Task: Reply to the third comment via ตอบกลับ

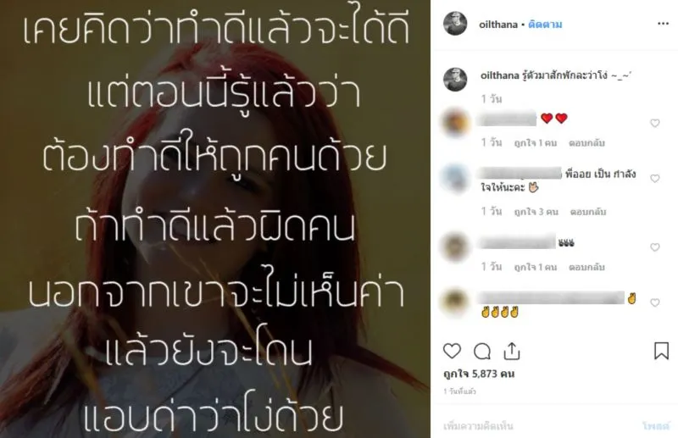Action: pos(586,267)
